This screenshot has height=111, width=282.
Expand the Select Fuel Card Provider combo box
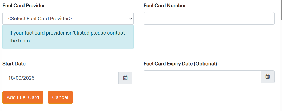tap(68, 19)
